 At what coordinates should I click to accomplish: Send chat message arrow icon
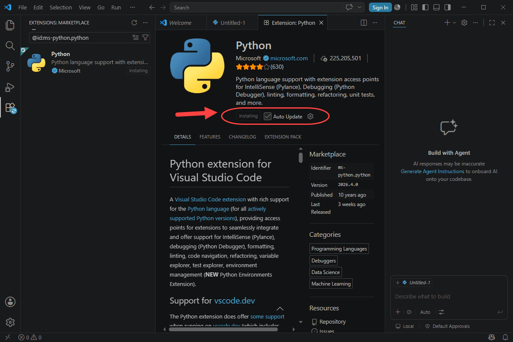click(x=500, y=312)
